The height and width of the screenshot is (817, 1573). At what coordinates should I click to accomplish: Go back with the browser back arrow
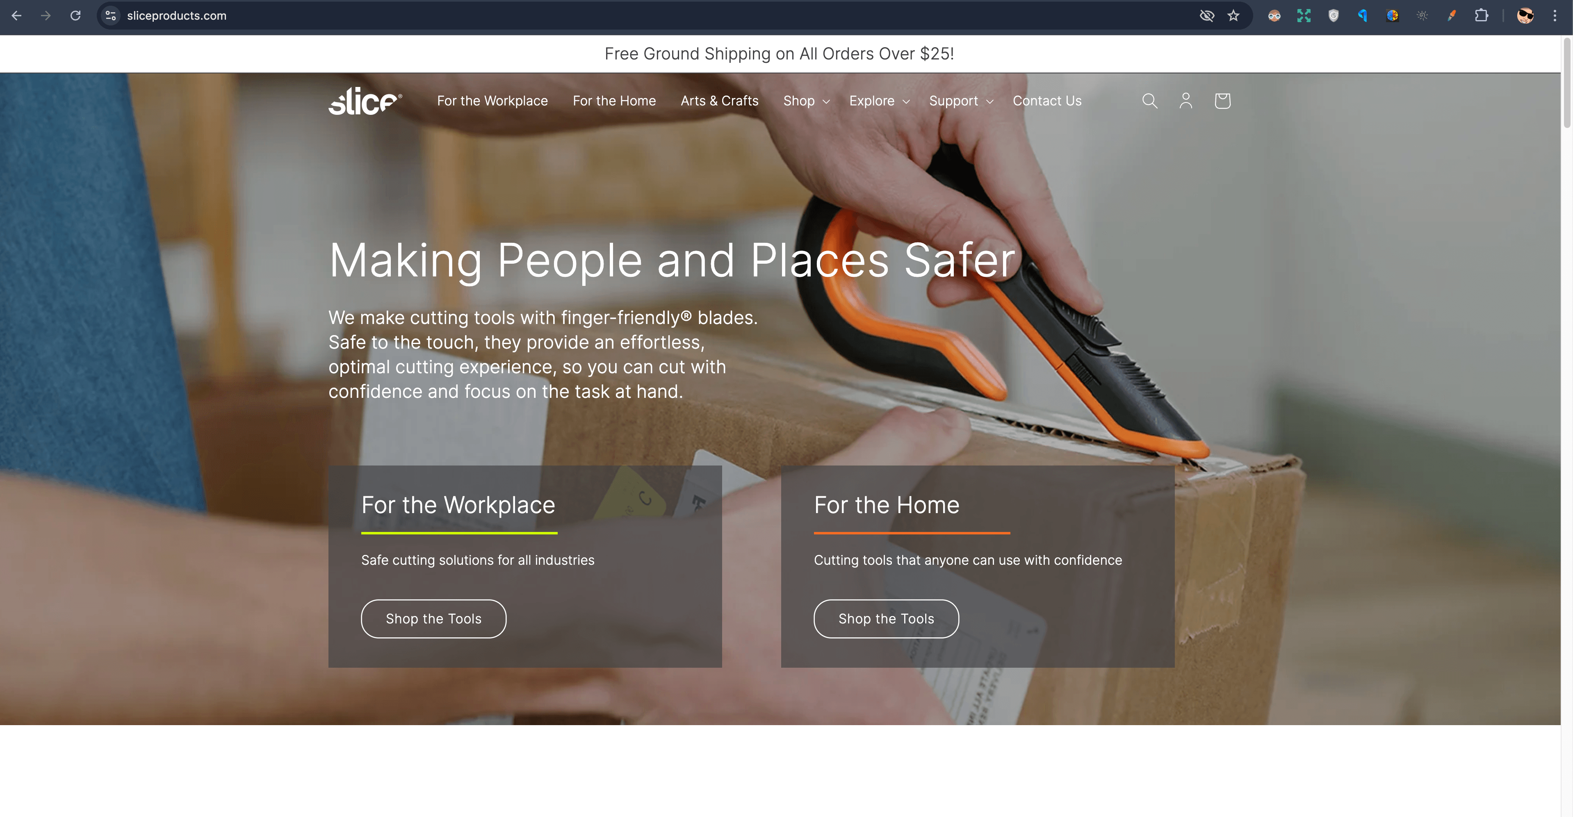(16, 16)
